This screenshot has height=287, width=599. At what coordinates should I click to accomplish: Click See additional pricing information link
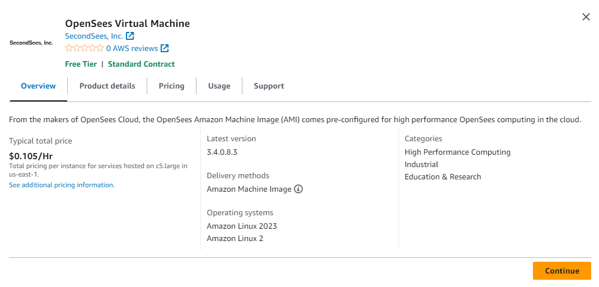[x=62, y=185]
